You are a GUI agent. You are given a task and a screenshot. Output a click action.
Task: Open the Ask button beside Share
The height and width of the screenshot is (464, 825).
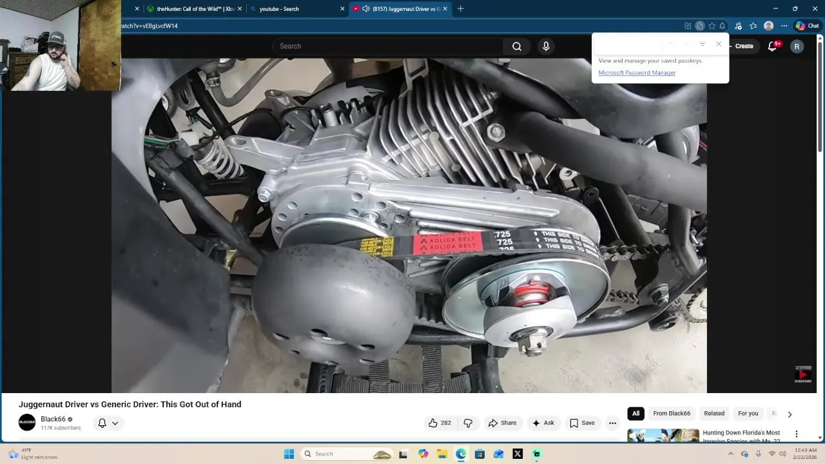click(543, 423)
